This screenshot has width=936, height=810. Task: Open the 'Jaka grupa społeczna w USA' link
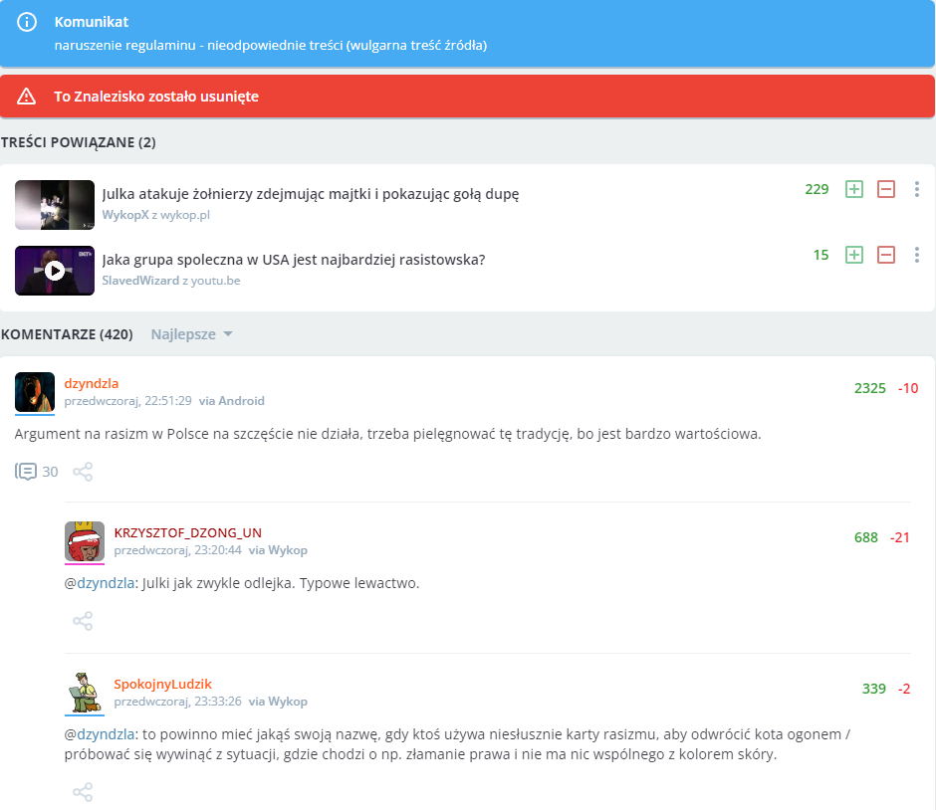pos(294,260)
